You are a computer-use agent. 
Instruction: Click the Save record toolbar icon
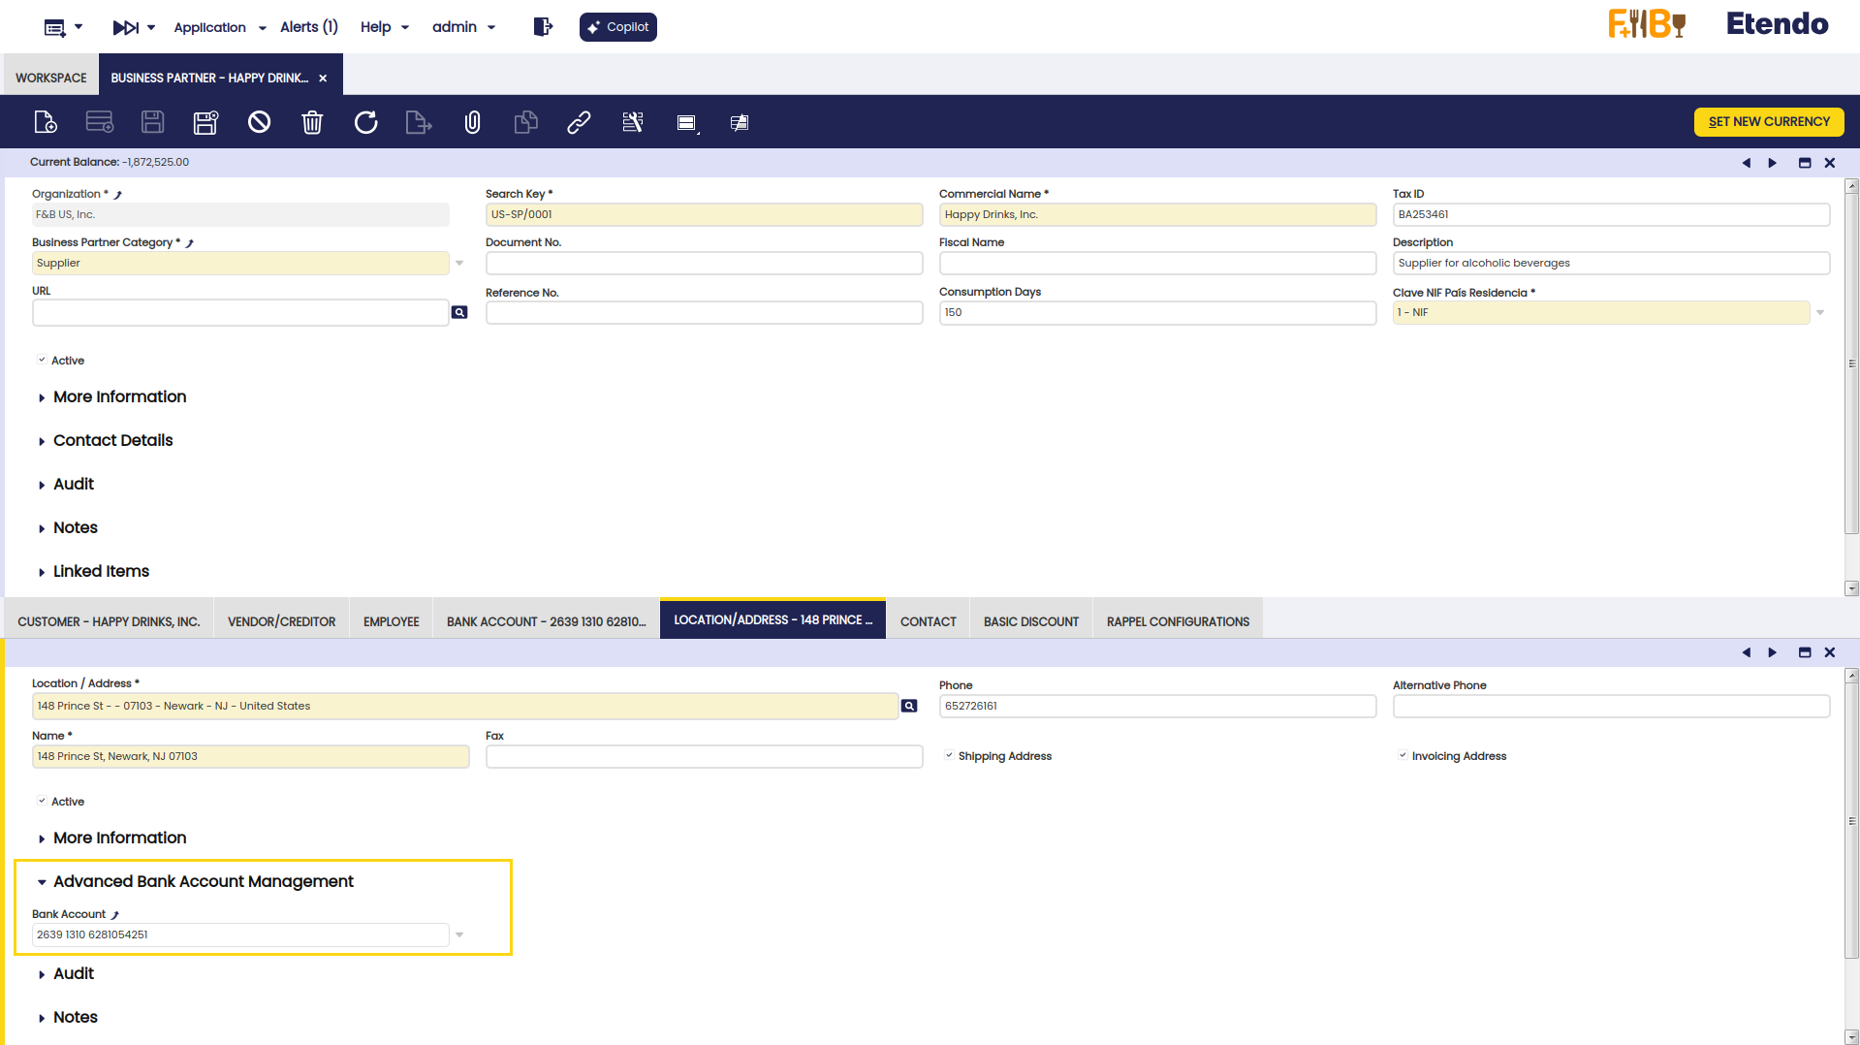click(x=152, y=122)
